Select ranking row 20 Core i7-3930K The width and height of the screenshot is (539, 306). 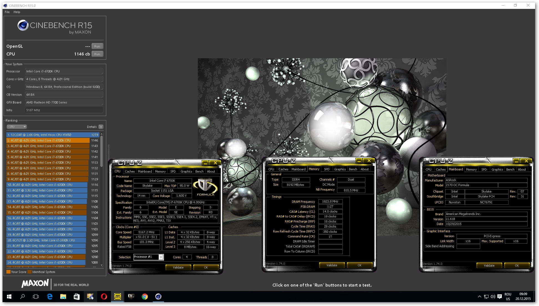tap(52, 240)
